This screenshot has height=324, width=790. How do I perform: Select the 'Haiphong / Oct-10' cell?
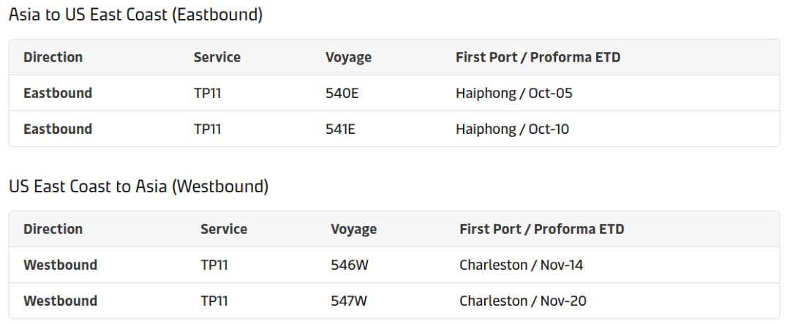(x=512, y=129)
